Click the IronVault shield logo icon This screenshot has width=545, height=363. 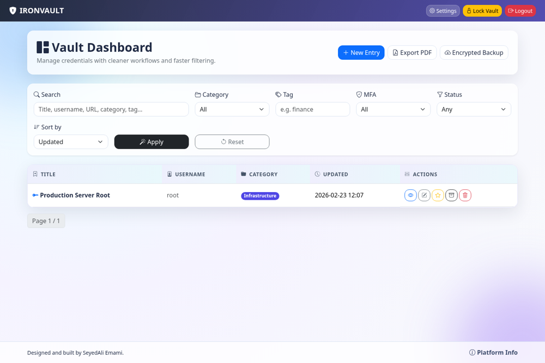point(13,11)
